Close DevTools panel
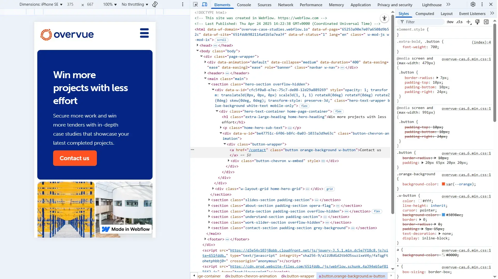The height and width of the screenshot is (279, 498). [491, 4]
